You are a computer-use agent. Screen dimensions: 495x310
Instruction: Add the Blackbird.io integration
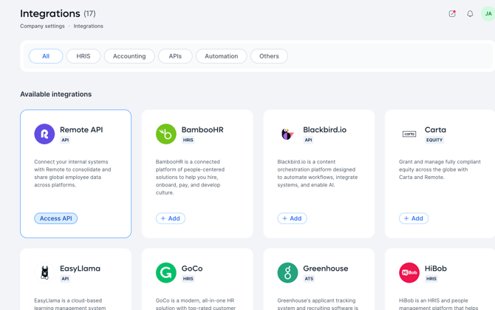292,218
